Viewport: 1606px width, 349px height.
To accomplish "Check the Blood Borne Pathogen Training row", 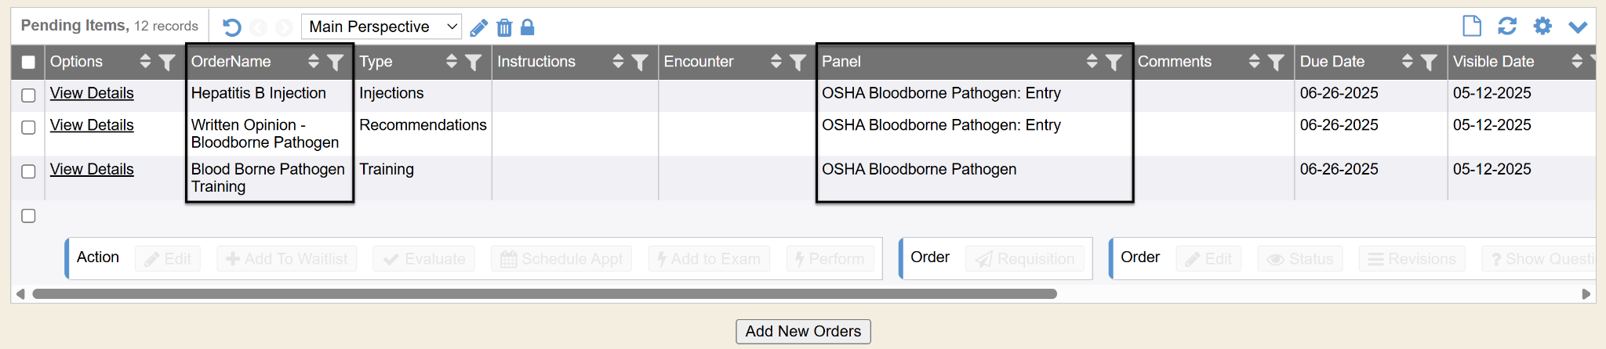I will tap(28, 171).
